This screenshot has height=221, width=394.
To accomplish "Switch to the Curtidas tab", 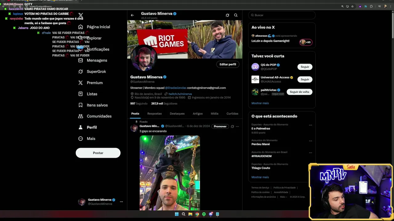I will pos(232,114).
